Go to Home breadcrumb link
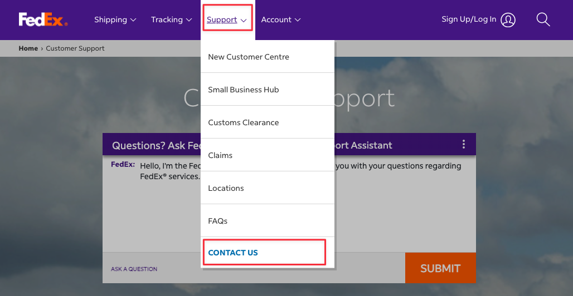The width and height of the screenshot is (573, 296). coord(28,48)
